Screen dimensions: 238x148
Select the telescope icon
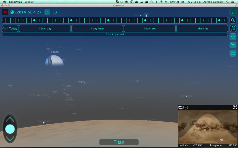tap(233, 45)
